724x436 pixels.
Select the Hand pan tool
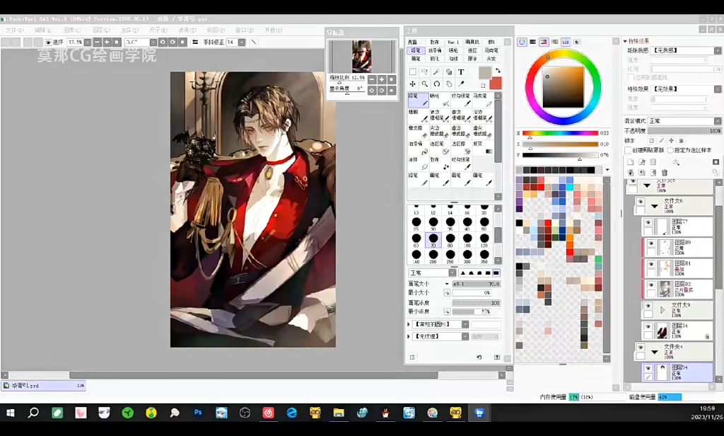click(449, 84)
